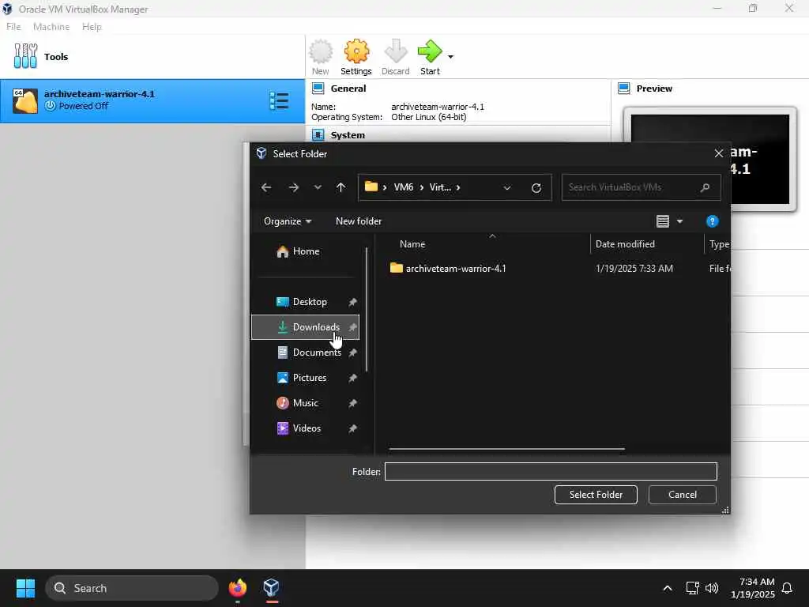Expand address bar previous locations dropdown

pyautogui.click(x=507, y=187)
